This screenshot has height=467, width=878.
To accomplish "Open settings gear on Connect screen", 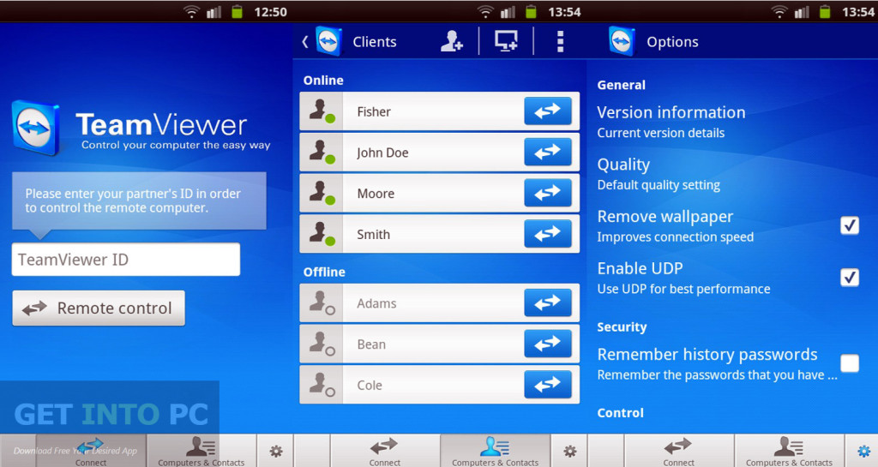I will pos(275,451).
